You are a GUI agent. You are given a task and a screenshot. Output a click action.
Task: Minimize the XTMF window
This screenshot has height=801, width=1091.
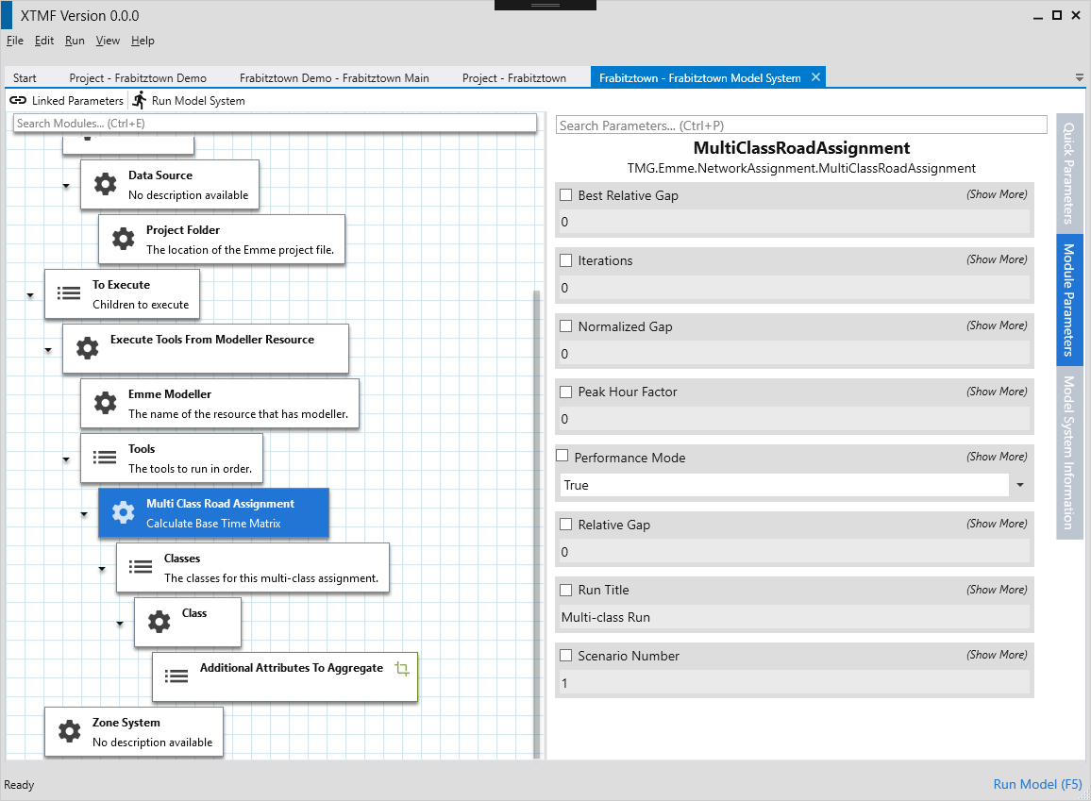coord(1038,17)
